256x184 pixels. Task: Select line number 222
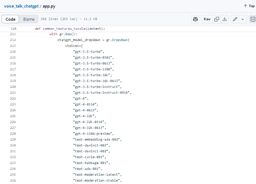pos(13,98)
